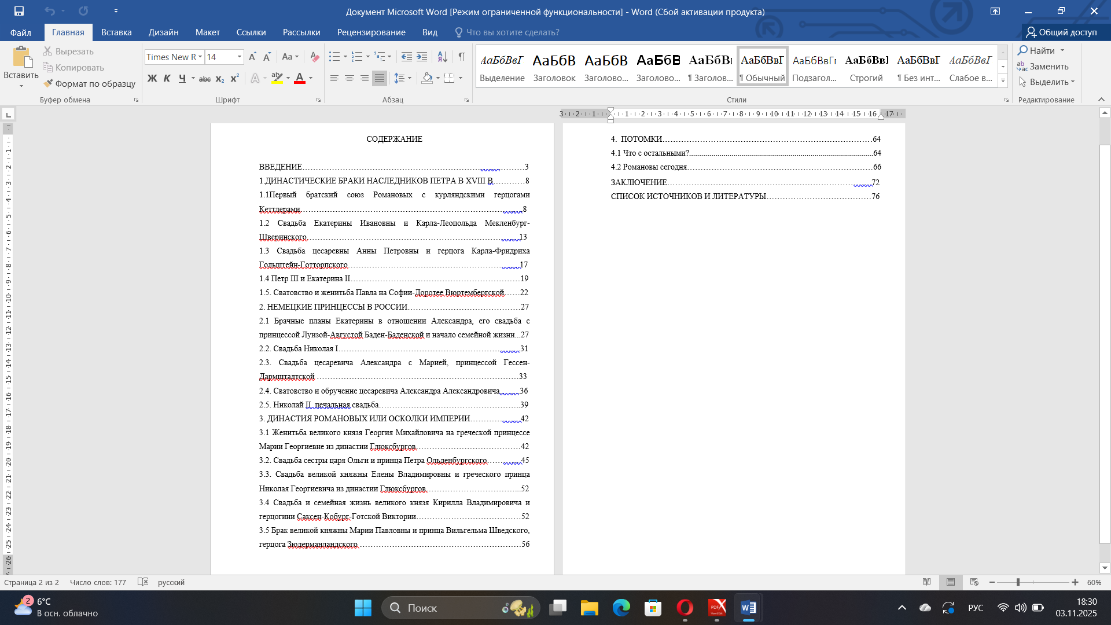Click the Общий доступ button

point(1061,32)
